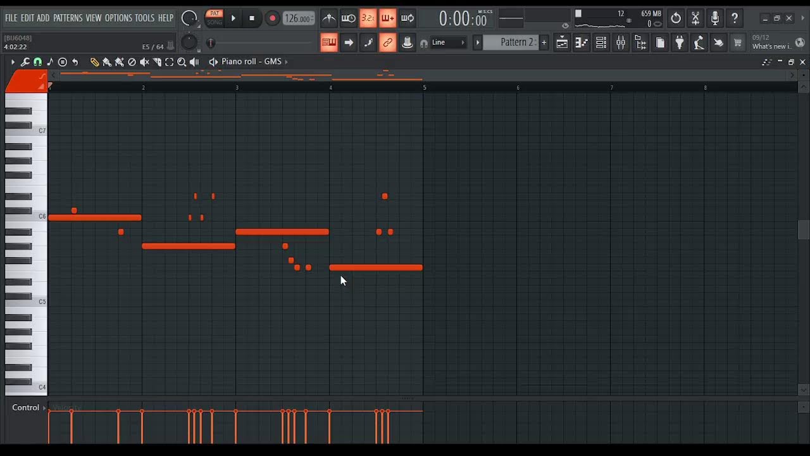The image size is (810, 456).
Task: Click the main pitch knob
Action: 189,42
